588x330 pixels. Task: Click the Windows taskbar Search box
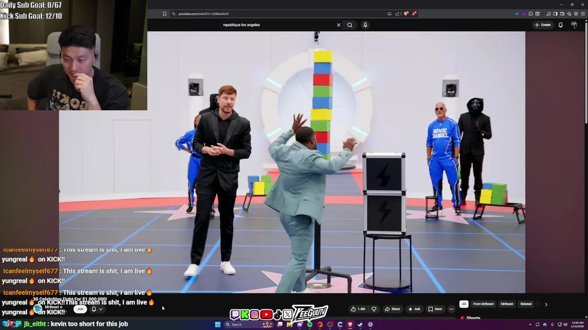coord(249,324)
